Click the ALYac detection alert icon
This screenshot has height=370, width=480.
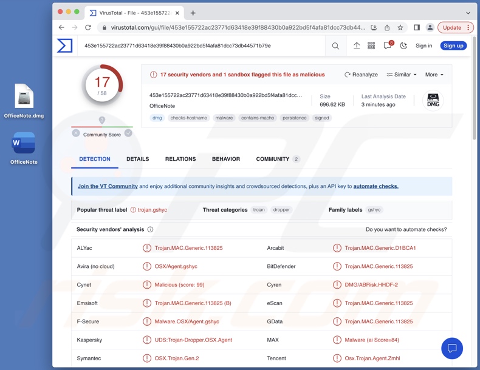pyautogui.click(x=147, y=248)
